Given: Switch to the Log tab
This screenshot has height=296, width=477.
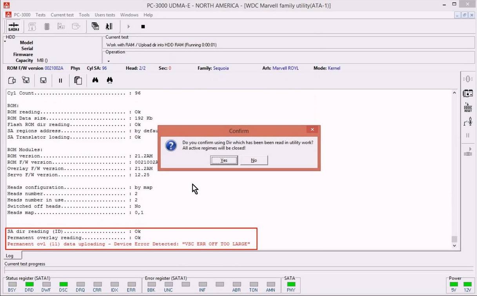Looking at the screenshot, I should [10, 256].
